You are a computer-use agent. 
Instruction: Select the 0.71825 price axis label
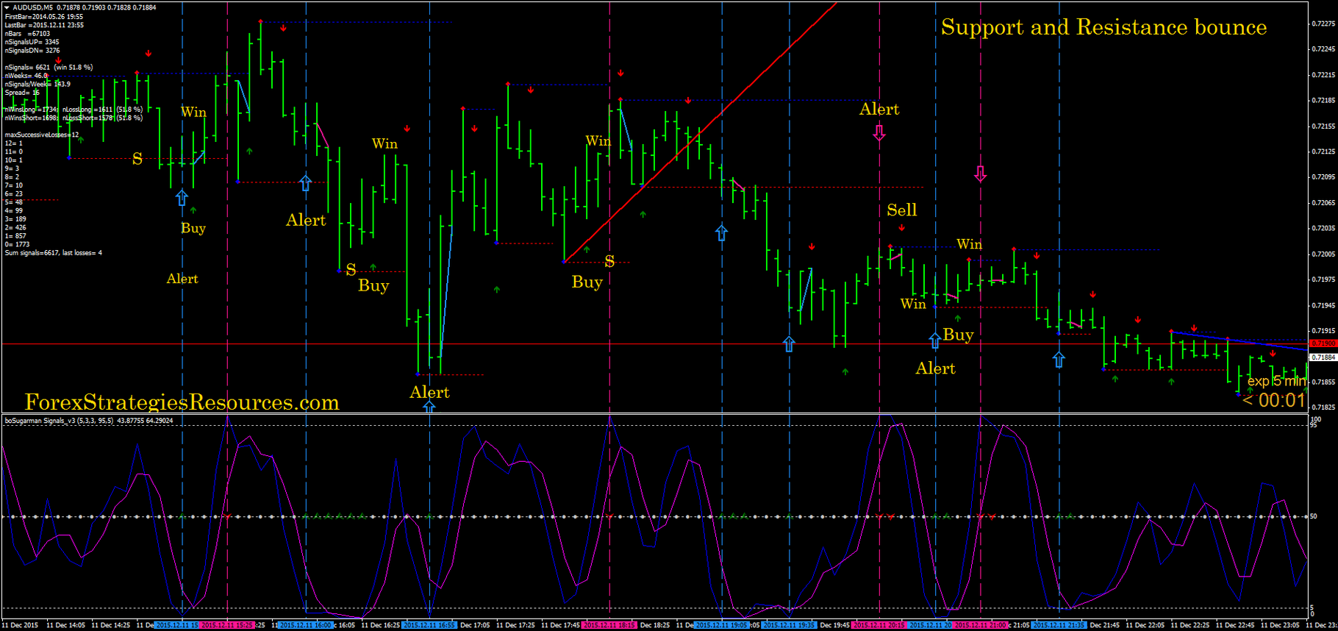pos(1323,407)
